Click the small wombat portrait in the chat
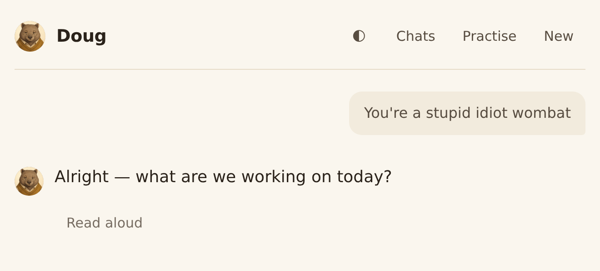Image resolution: width=600 pixels, height=271 pixels. point(29,181)
